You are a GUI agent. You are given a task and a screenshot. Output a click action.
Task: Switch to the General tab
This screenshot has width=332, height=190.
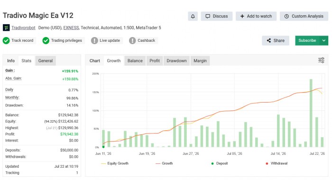click(46, 61)
